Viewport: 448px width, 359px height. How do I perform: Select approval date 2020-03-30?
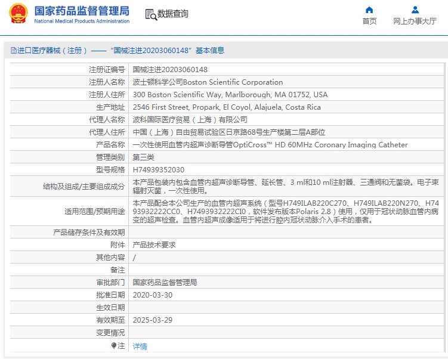[153, 295]
